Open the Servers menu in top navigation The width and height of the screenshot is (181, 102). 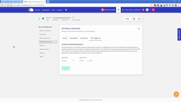point(38,10)
